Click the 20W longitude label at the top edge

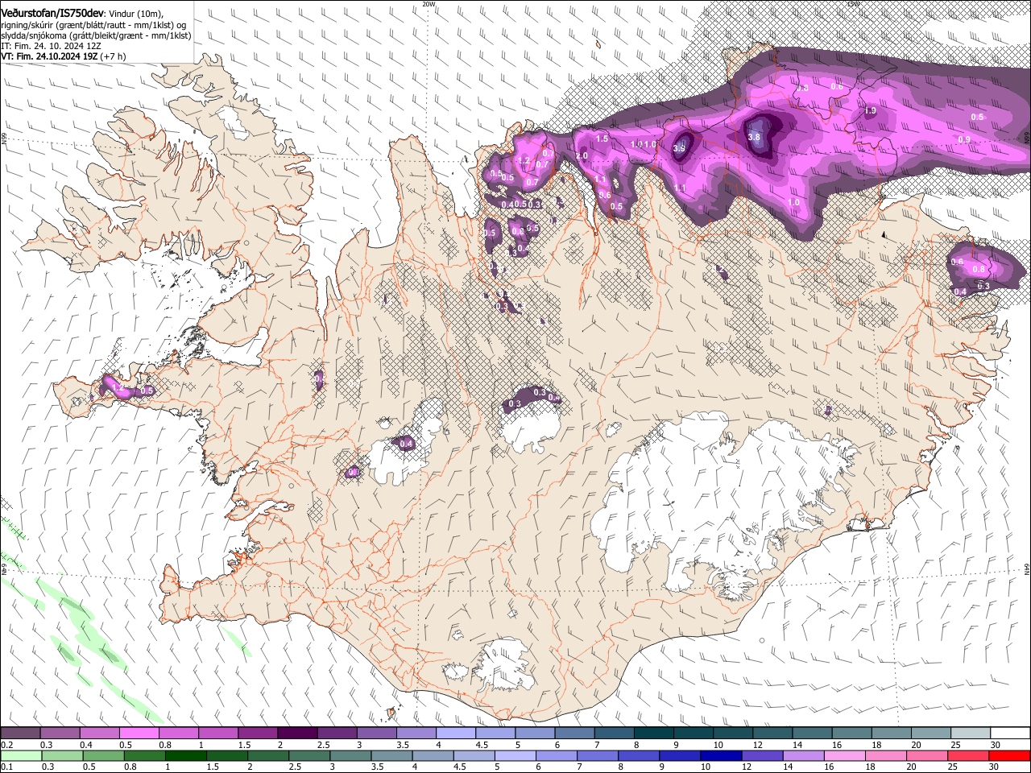429,4
